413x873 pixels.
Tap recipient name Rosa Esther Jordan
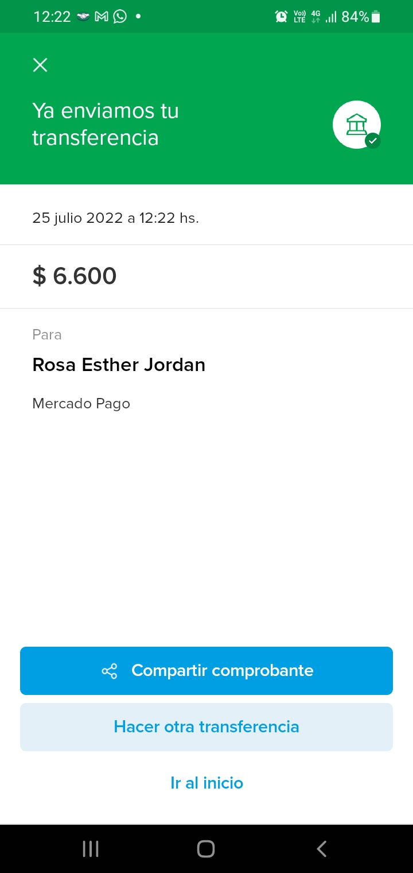119,365
